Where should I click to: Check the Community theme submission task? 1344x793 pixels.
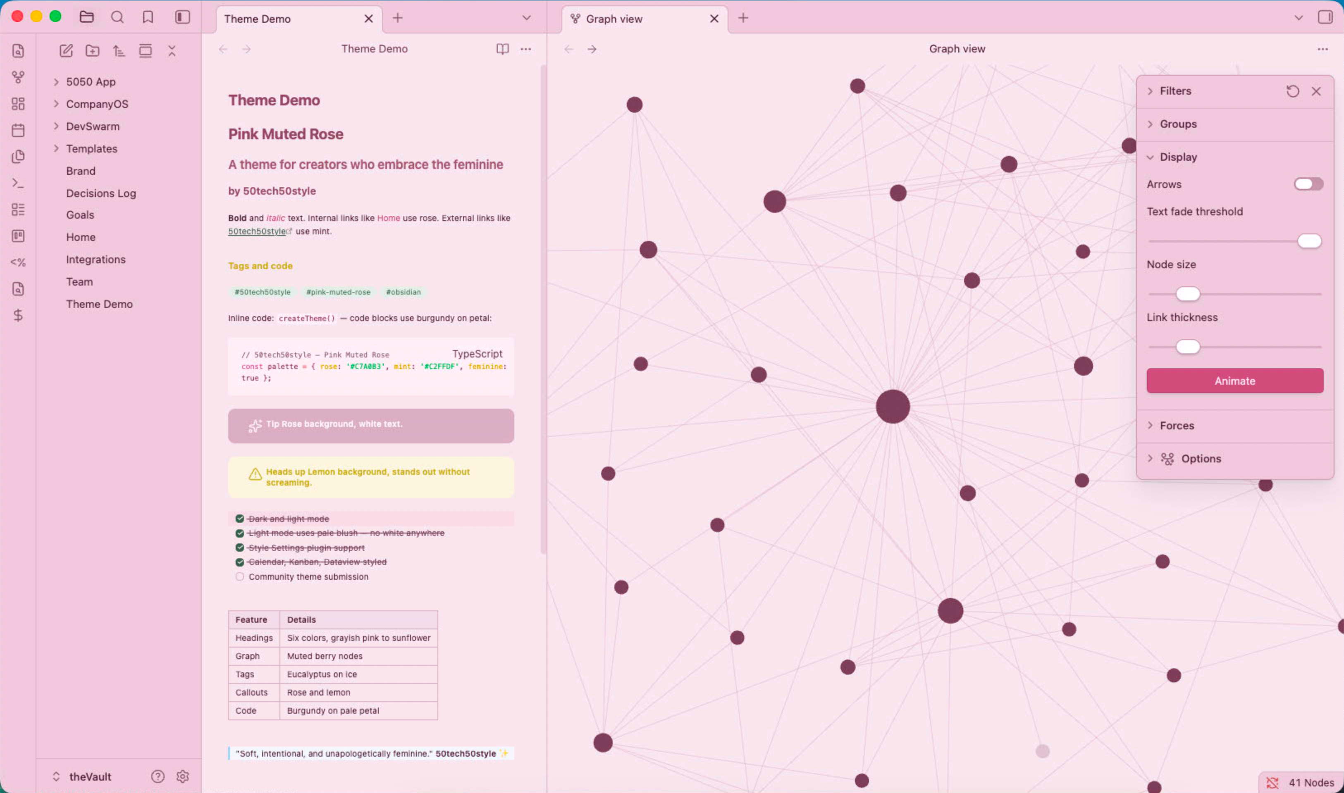[239, 576]
